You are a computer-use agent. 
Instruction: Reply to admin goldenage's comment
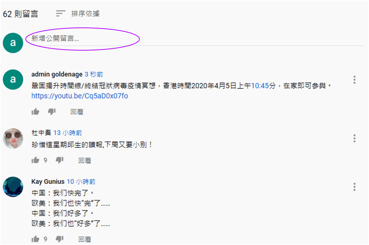pos(77,112)
